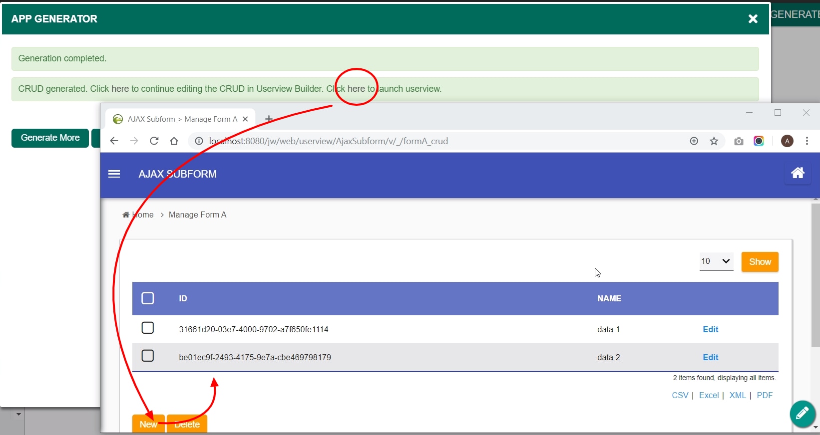Reload the page with the refresh icon
The width and height of the screenshot is (820, 435).
pyautogui.click(x=154, y=141)
